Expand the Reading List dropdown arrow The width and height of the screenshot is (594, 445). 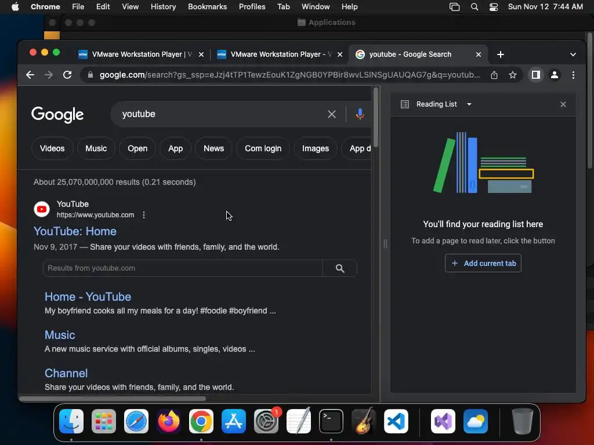[x=469, y=104]
